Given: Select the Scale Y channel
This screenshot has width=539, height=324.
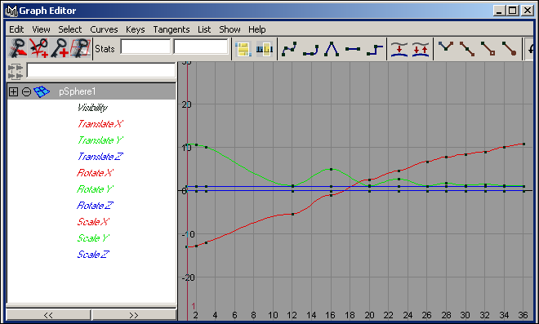Looking at the screenshot, I should [x=93, y=238].
